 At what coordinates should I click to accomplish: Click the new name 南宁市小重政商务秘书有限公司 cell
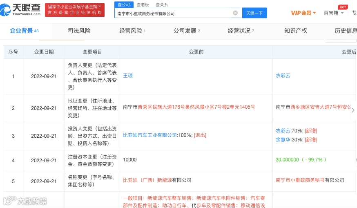coord(310,180)
